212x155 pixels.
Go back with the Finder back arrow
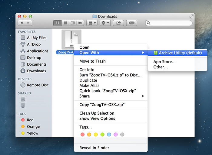pyautogui.click(x=22, y=23)
